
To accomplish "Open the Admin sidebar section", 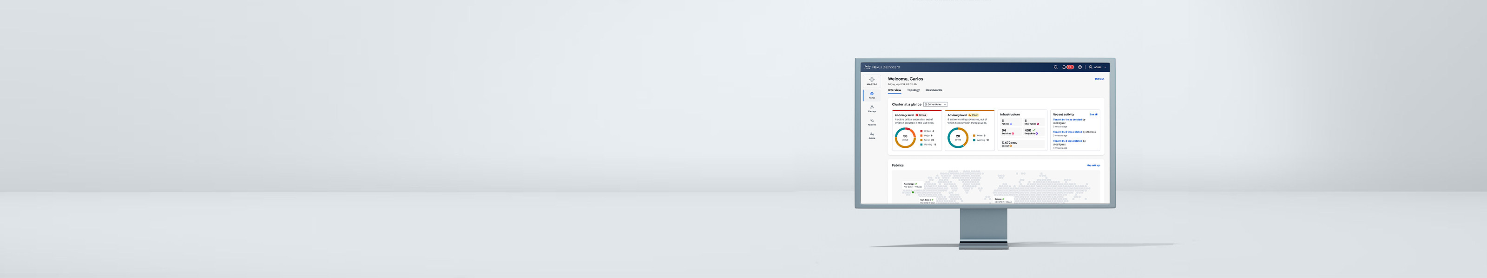I will [x=872, y=135].
